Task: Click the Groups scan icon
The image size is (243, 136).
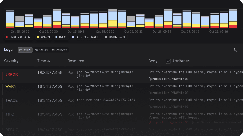Action: coord(36,50)
